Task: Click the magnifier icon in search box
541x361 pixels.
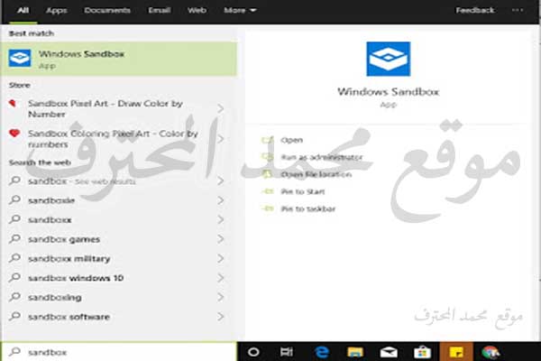Action: coord(14,352)
